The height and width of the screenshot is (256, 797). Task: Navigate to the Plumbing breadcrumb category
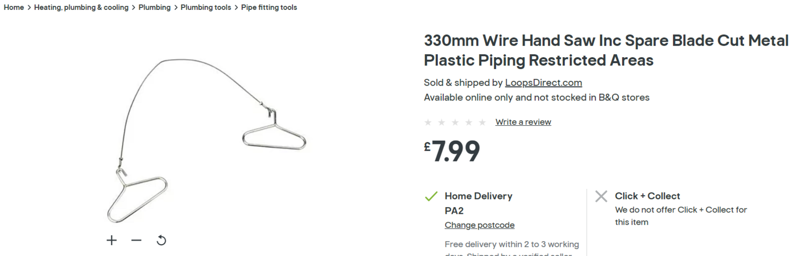click(x=154, y=7)
